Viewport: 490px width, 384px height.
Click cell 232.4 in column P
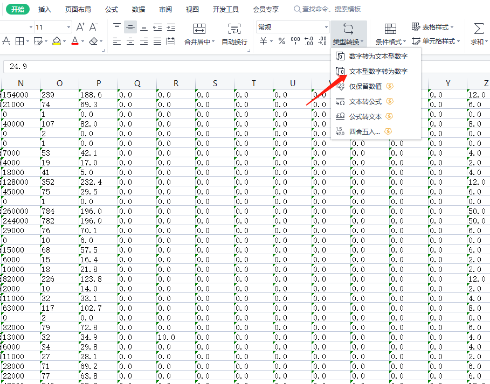click(x=99, y=182)
